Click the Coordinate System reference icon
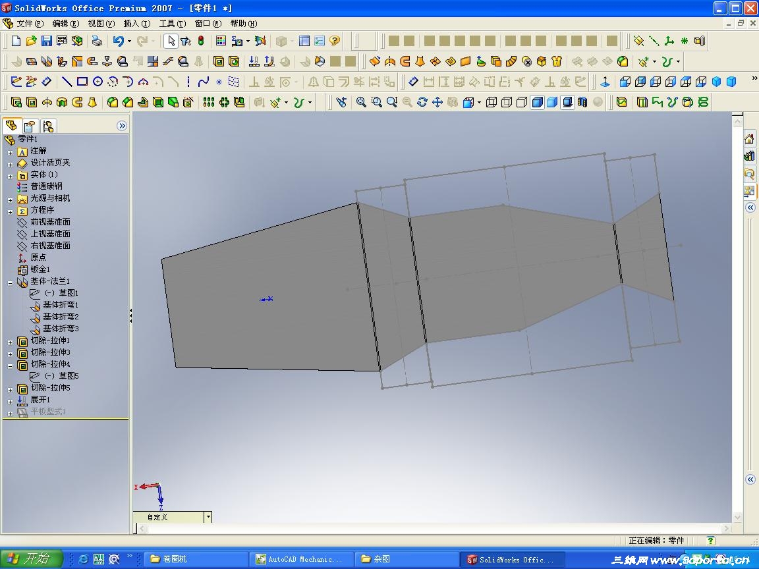Screen dimensions: 759x569 point(669,41)
